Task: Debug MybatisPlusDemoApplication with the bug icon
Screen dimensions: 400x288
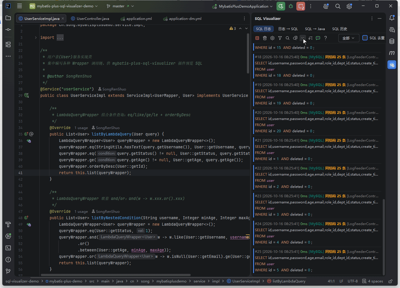Action: coord(291,6)
